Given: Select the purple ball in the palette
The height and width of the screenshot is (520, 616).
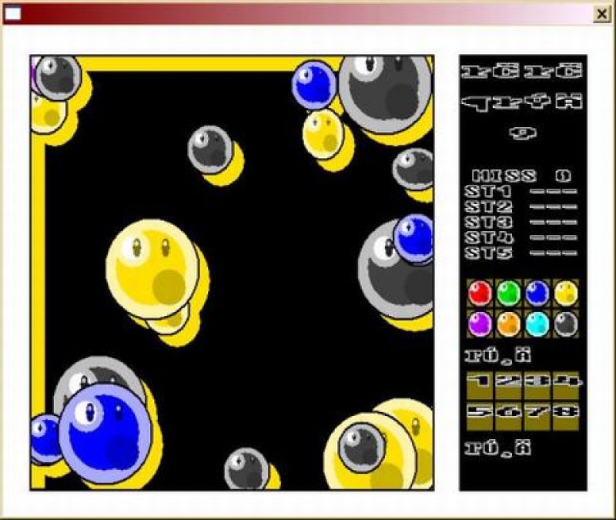Looking at the screenshot, I should pyautogui.click(x=480, y=324).
